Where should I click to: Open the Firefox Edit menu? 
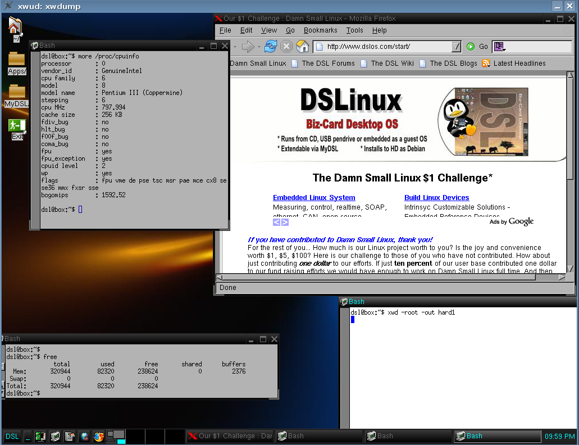(x=247, y=30)
